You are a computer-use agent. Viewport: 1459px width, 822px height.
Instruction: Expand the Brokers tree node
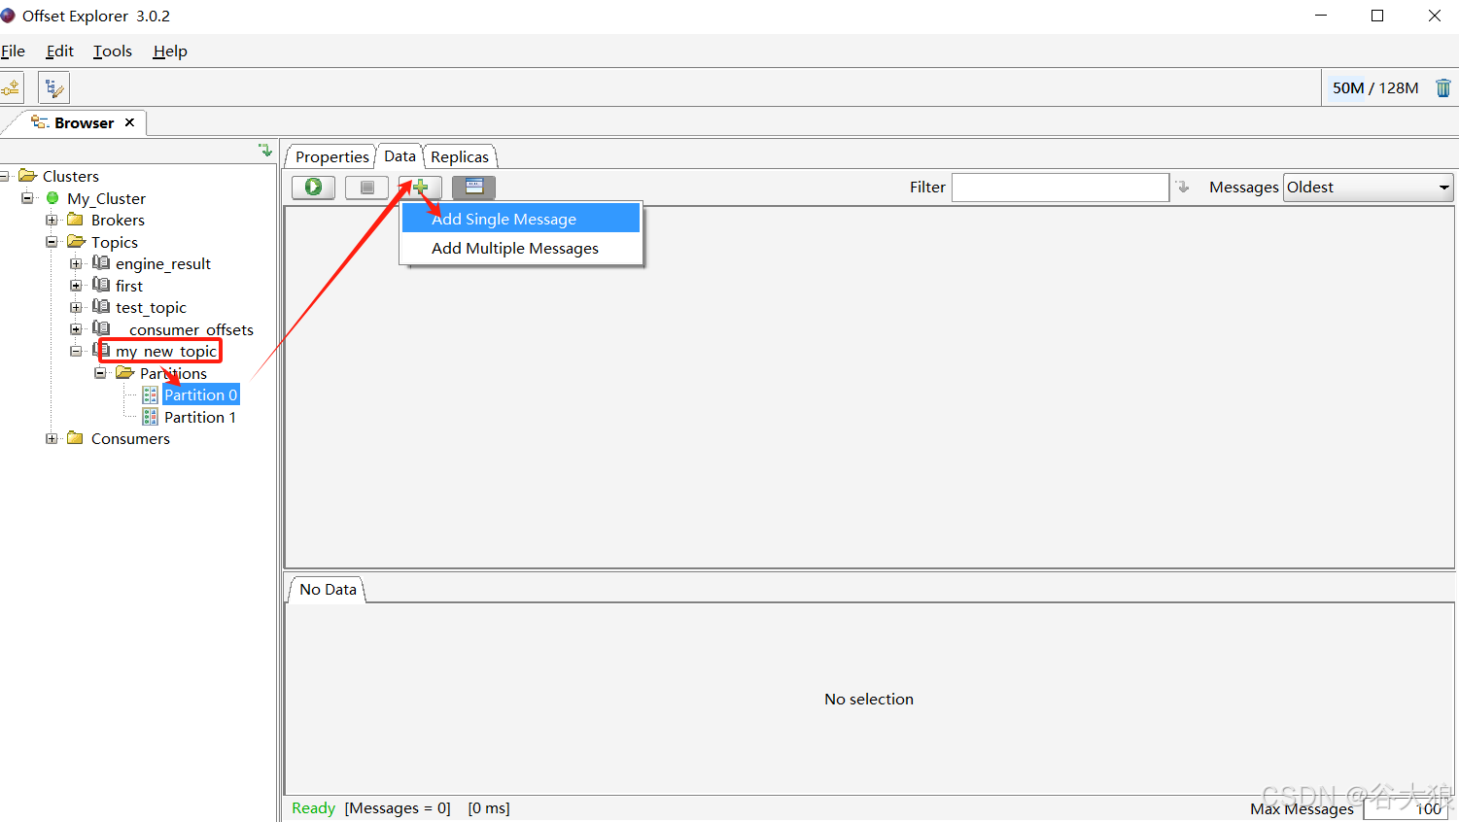pyautogui.click(x=52, y=221)
